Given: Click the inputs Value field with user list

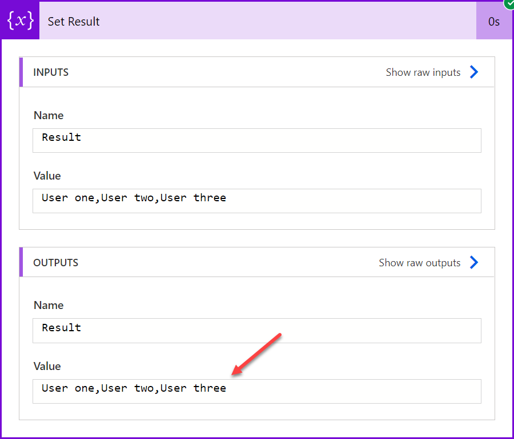Looking at the screenshot, I should click(257, 201).
